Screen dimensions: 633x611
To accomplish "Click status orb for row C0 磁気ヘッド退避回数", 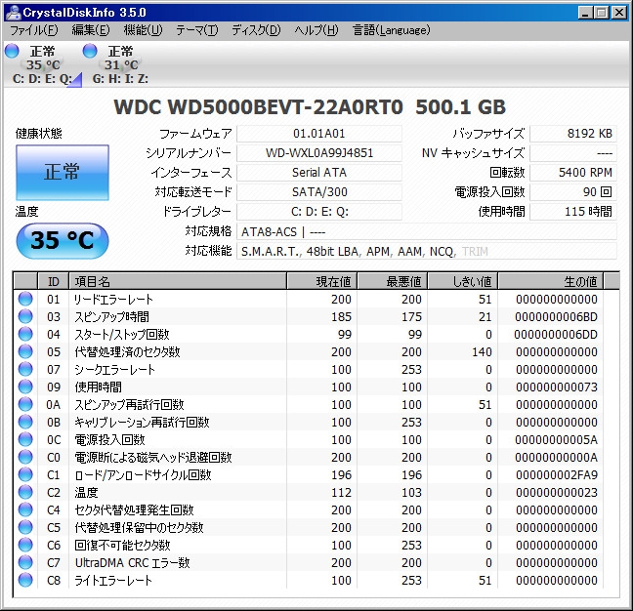I will pos(25,457).
